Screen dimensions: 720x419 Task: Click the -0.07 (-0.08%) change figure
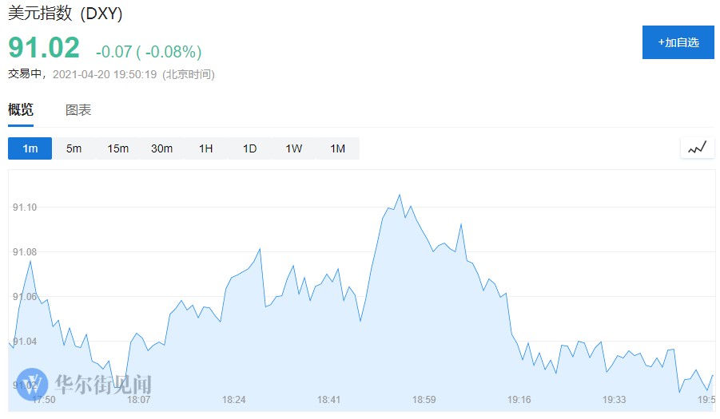click(149, 52)
